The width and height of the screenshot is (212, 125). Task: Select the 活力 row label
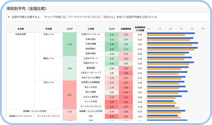91,116
